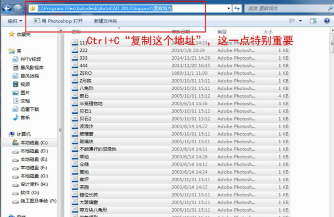Open the address bar history dropdown
The height and width of the screenshot is (217, 334).
point(229,8)
